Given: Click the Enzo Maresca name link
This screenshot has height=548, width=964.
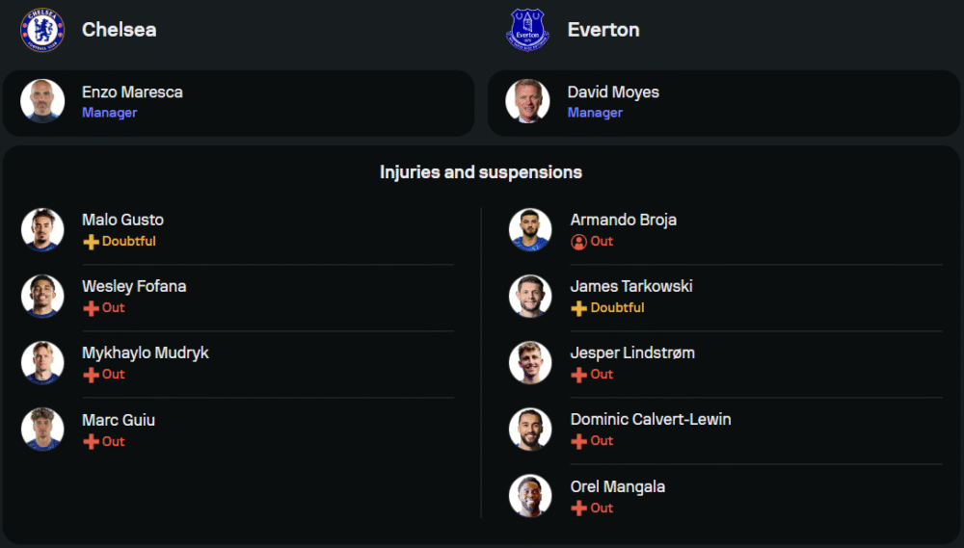Looking at the screenshot, I should click(132, 92).
